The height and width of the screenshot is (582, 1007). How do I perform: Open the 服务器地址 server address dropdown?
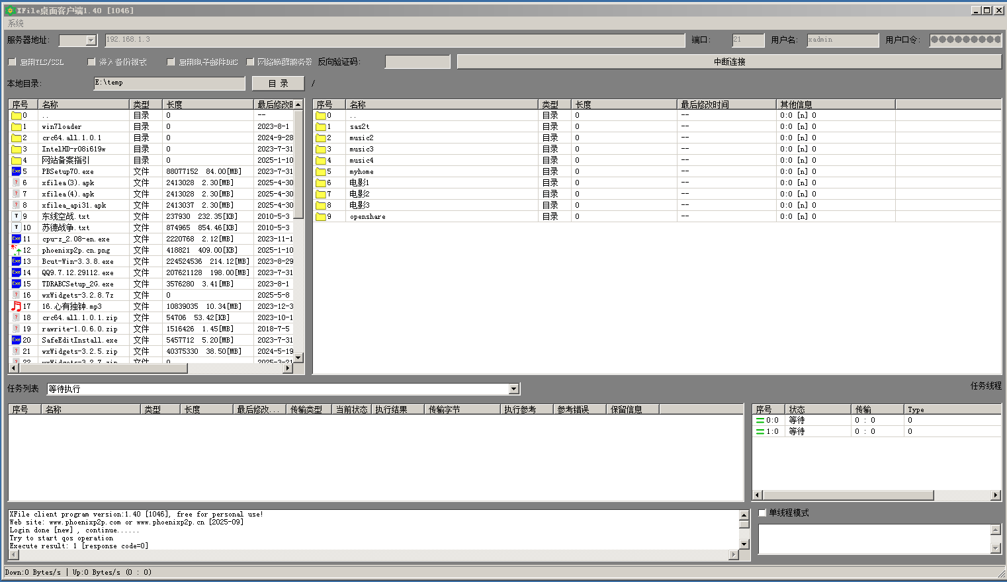coord(91,40)
